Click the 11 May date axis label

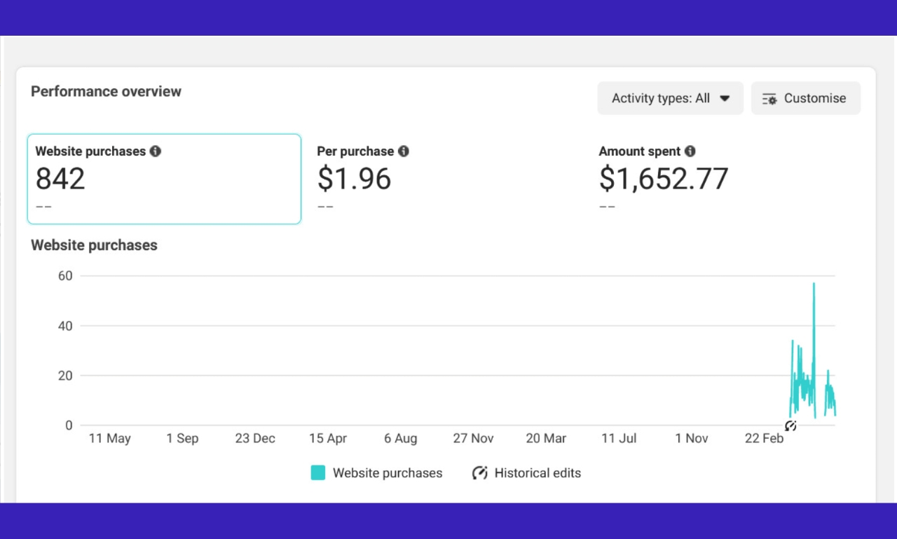point(109,439)
